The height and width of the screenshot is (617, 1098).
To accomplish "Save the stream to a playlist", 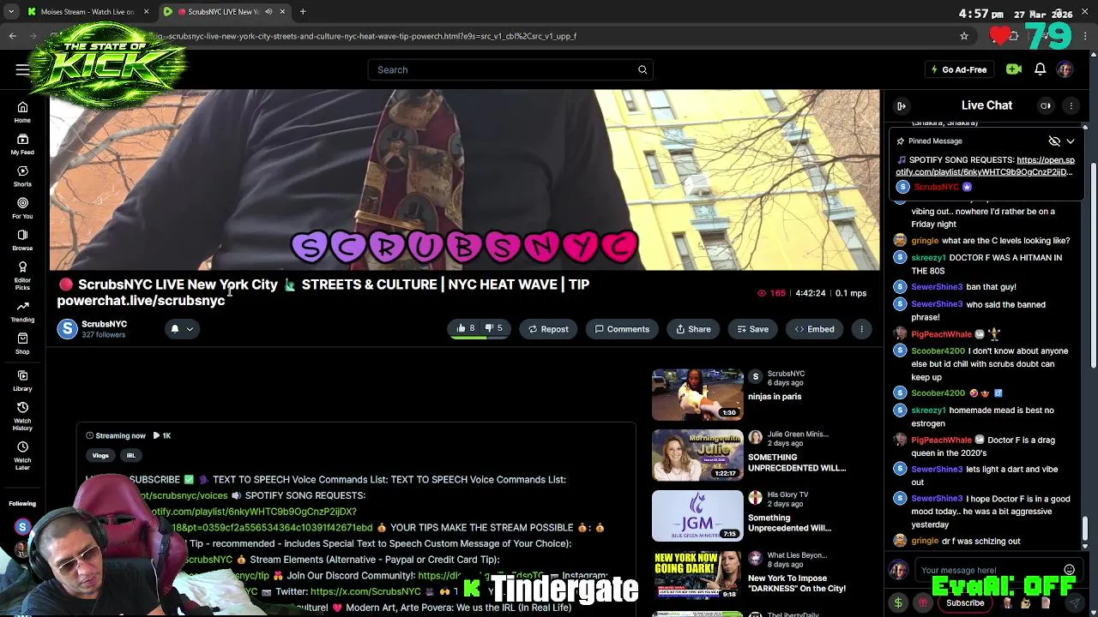I will (752, 329).
